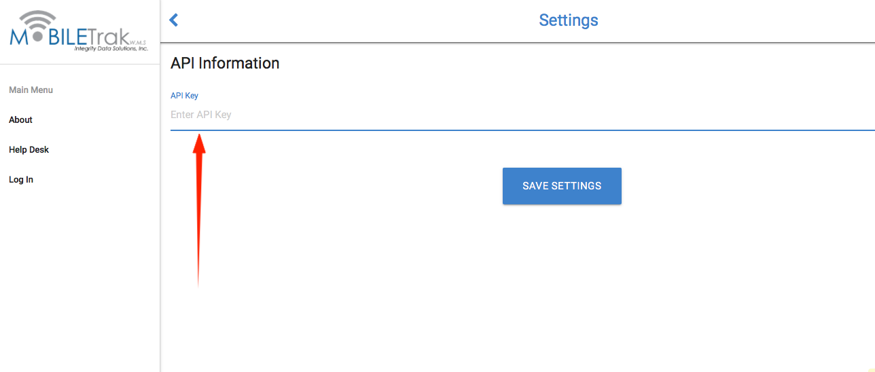Click the blue underline of the API Key field
The image size is (875, 372).
[522, 129]
